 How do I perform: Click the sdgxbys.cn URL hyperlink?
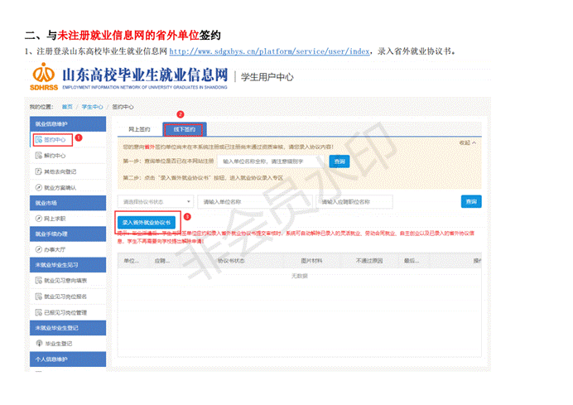(x=269, y=51)
